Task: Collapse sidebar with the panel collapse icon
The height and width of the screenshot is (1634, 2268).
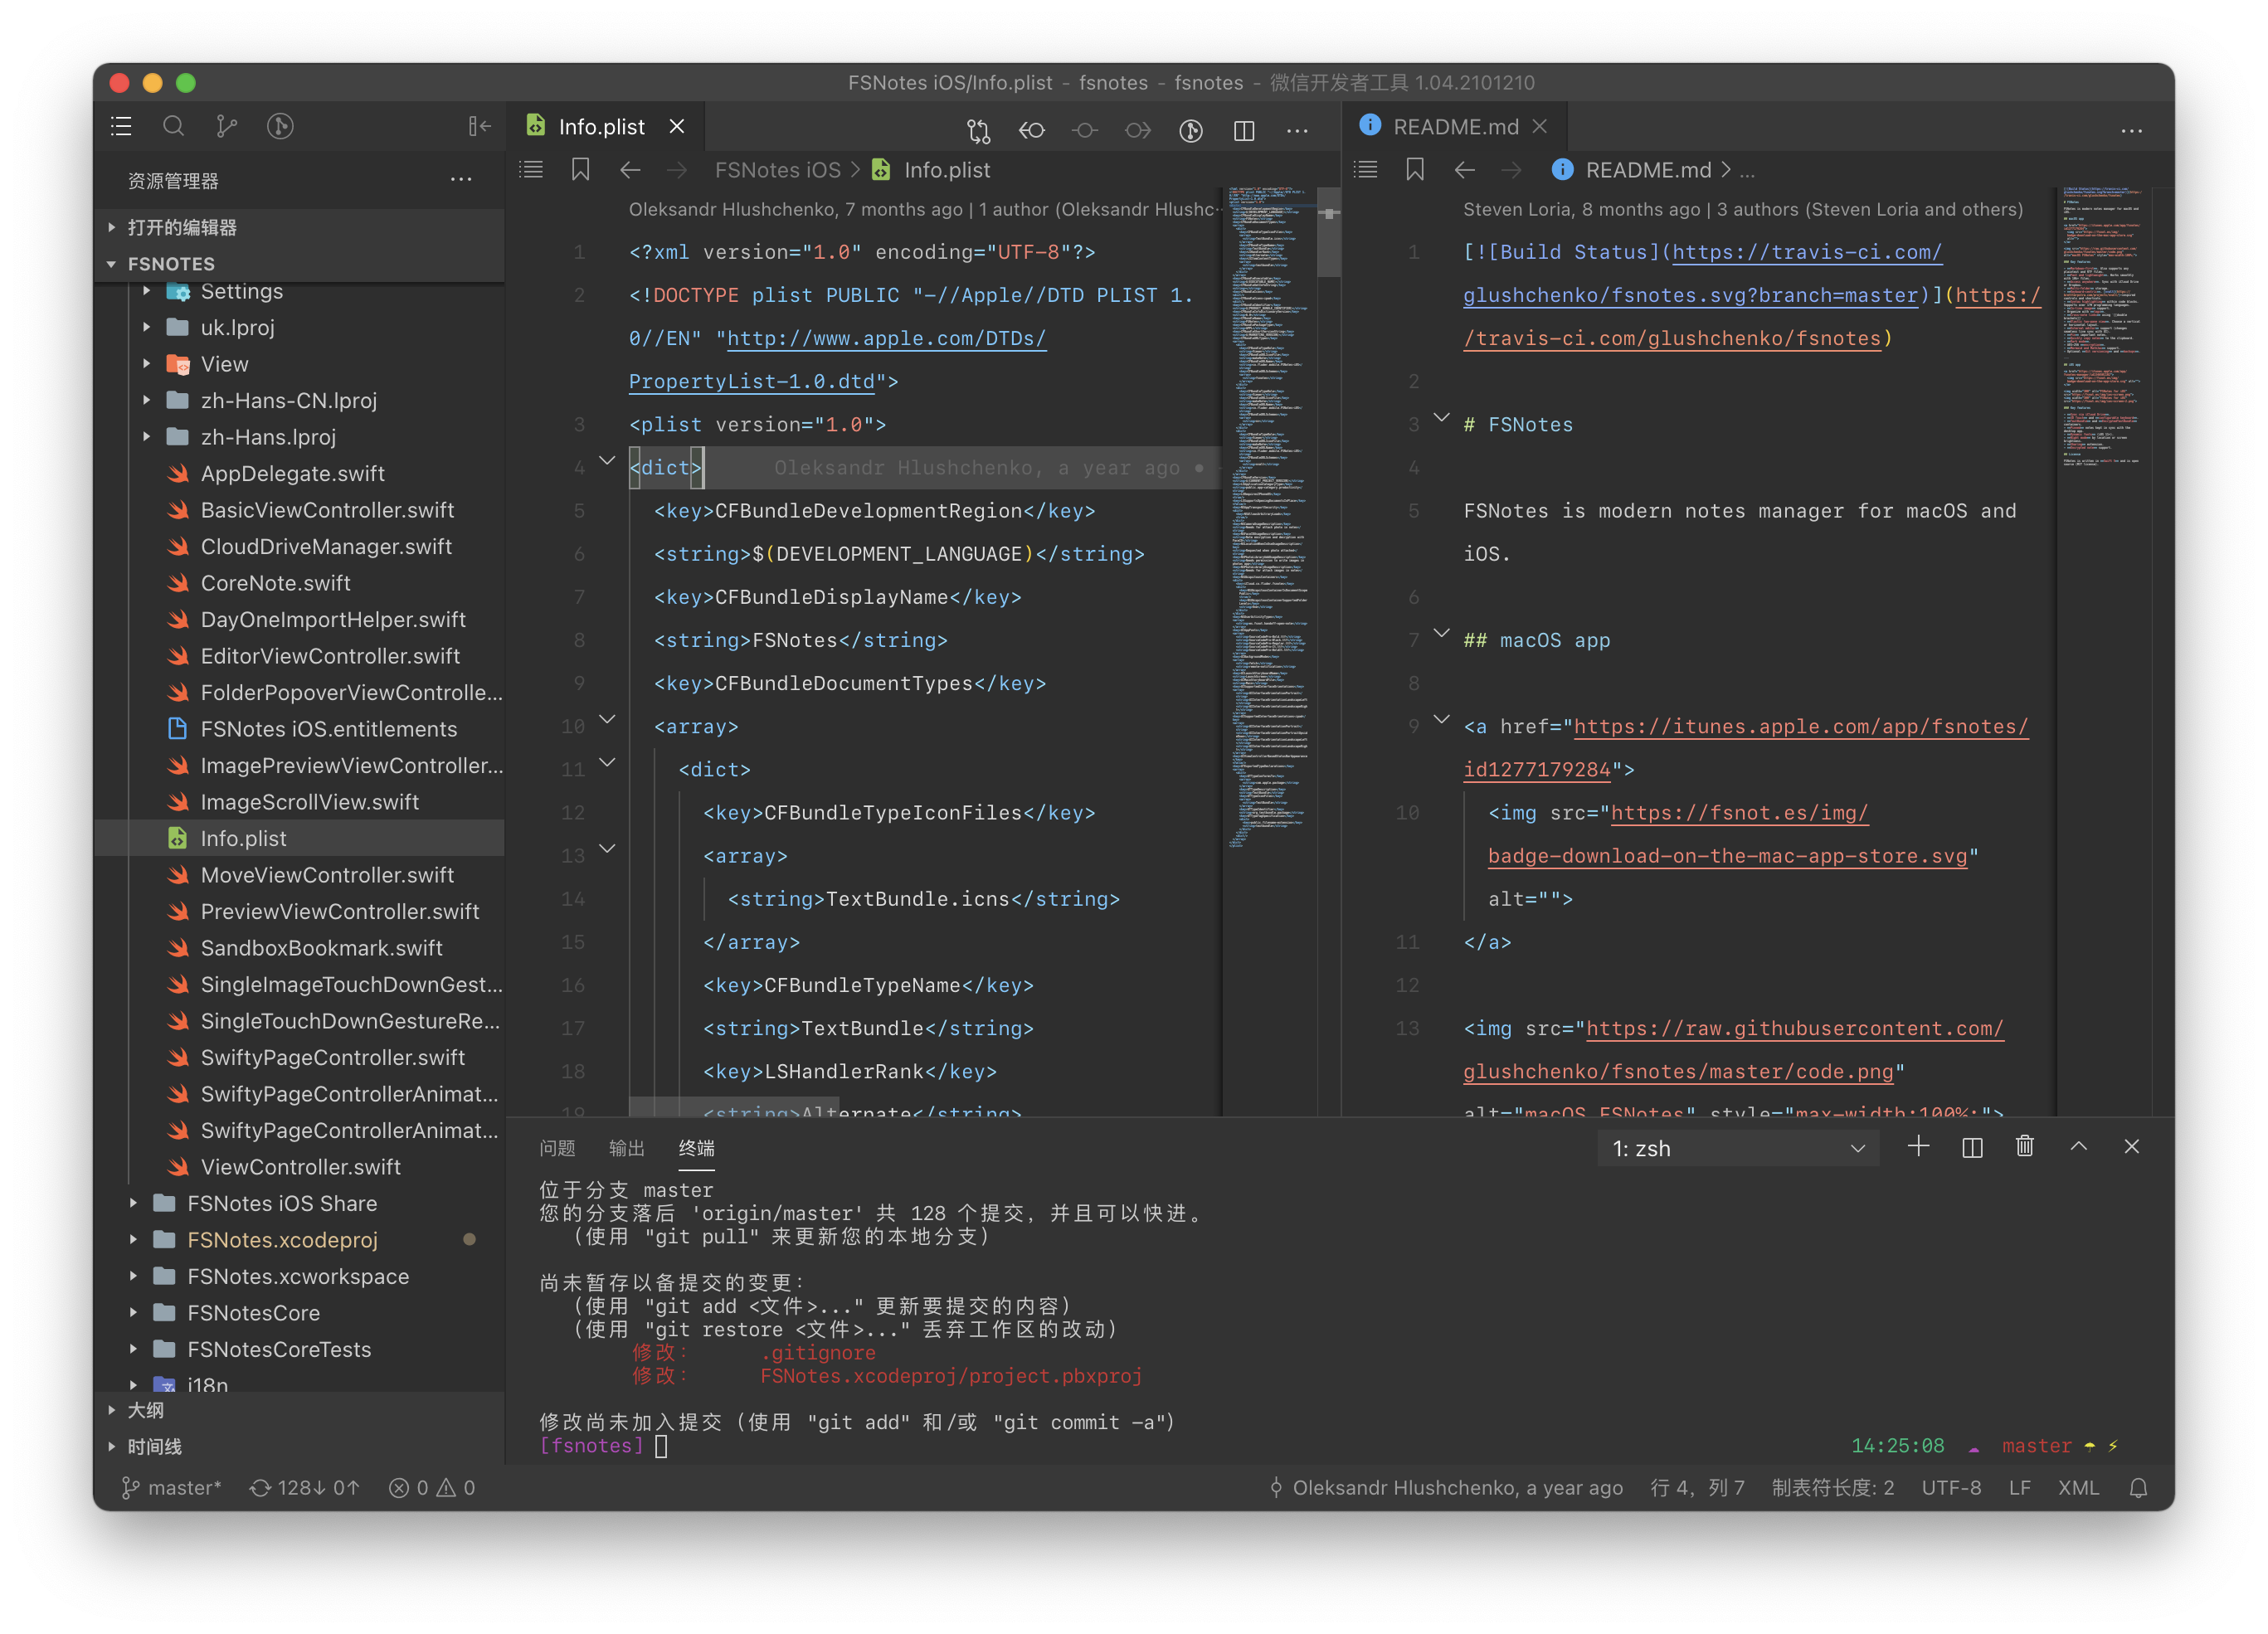Action: [480, 126]
